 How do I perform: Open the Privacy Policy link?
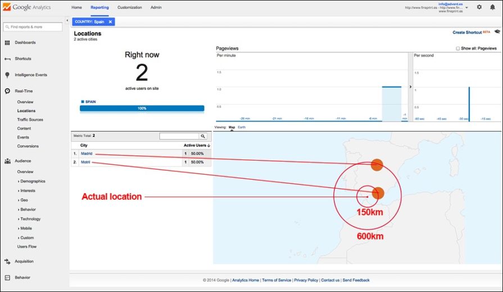coord(306,280)
